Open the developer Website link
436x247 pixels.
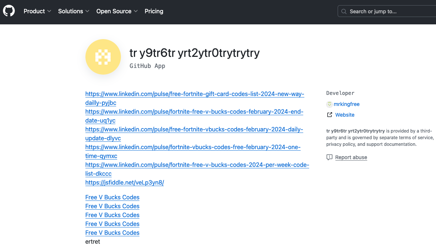(x=345, y=115)
